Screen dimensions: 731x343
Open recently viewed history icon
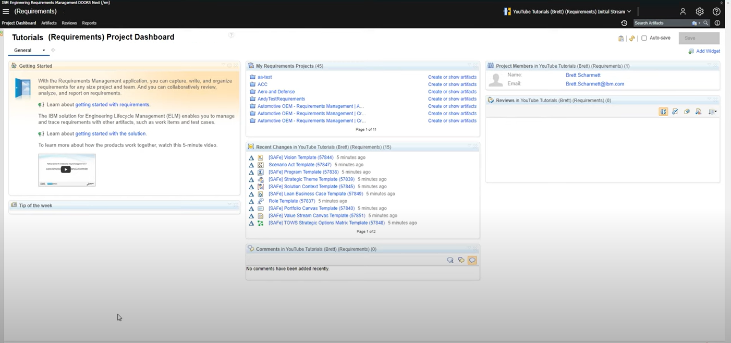[624, 23]
